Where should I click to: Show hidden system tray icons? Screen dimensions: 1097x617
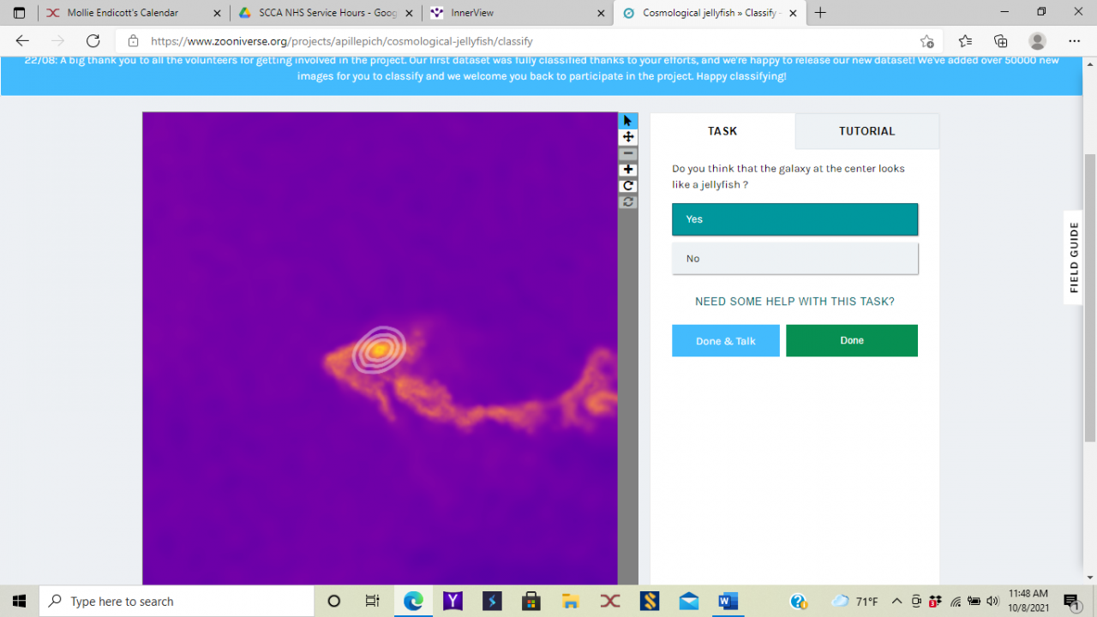coord(897,601)
